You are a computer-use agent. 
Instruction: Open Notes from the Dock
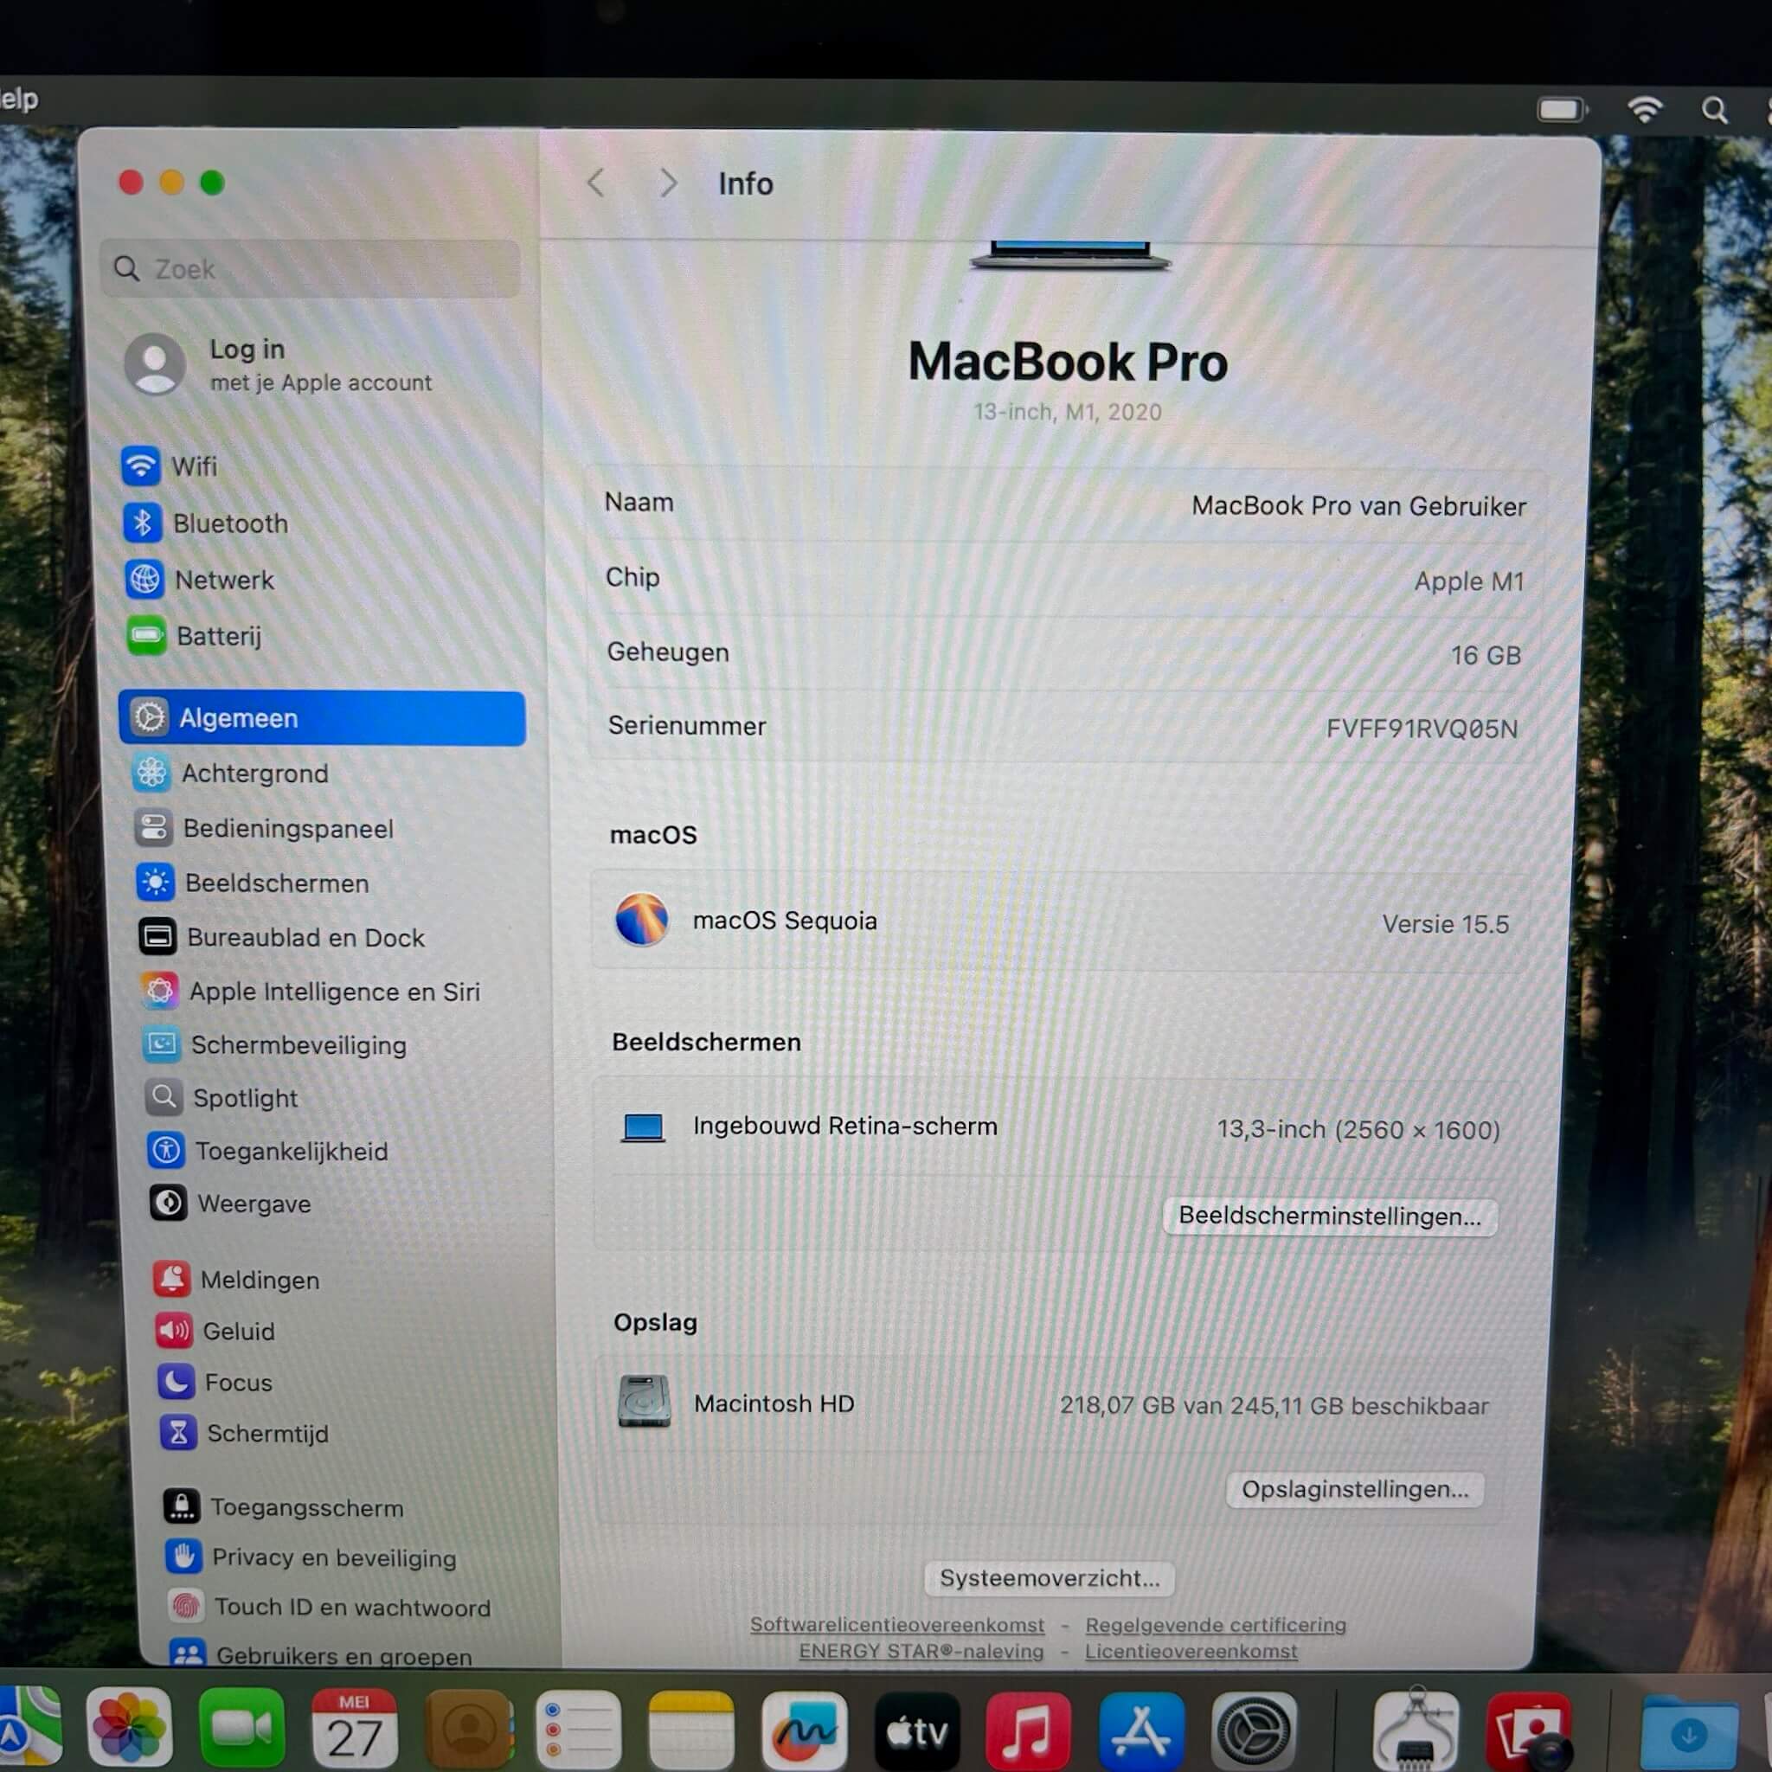click(691, 1730)
